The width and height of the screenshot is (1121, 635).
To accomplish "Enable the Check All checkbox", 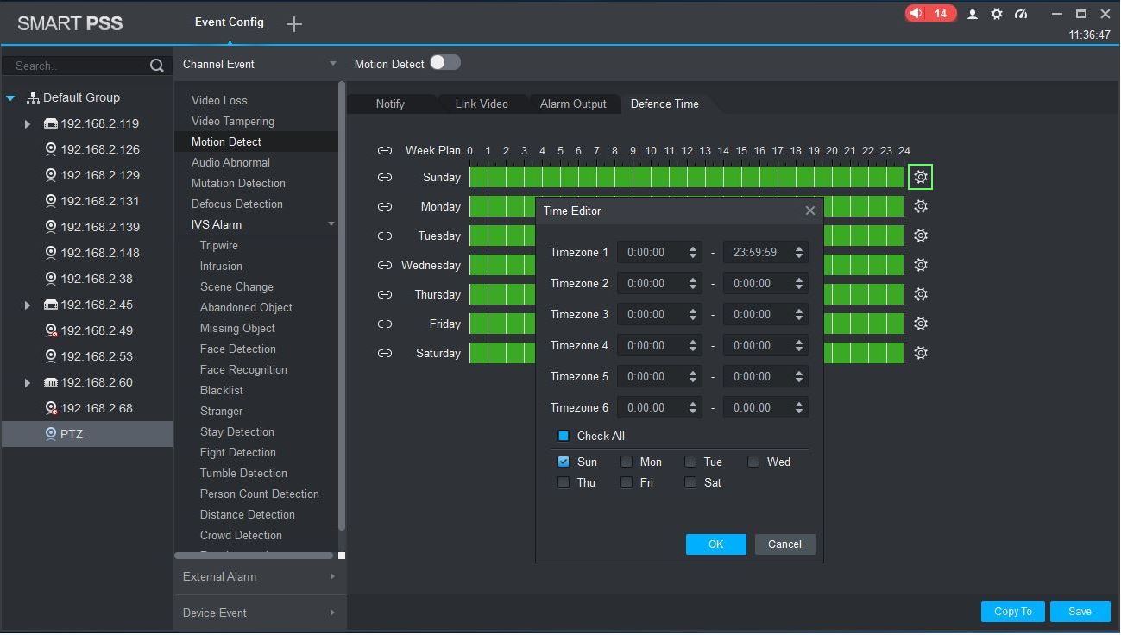I will click(564, 436).
